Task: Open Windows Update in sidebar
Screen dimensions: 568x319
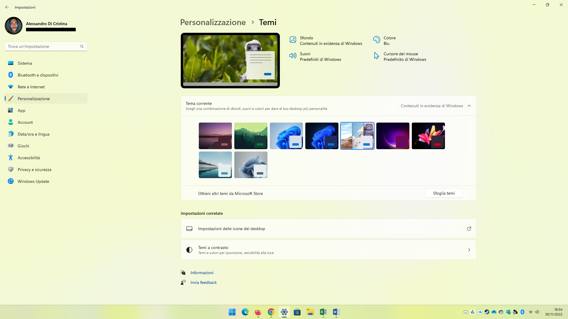Action: [33, 181]
